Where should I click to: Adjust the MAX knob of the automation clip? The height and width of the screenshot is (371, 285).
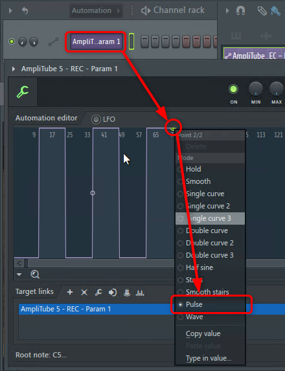tap(277, 89)
